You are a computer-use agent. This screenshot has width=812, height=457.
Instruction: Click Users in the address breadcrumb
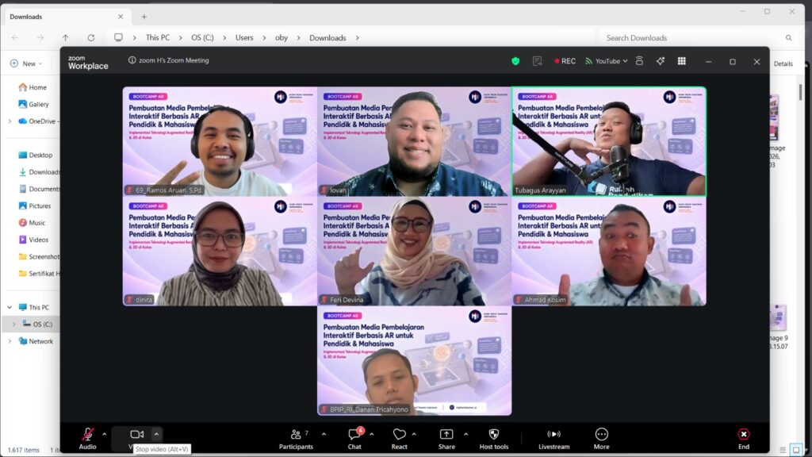click(x=244, y=38)
